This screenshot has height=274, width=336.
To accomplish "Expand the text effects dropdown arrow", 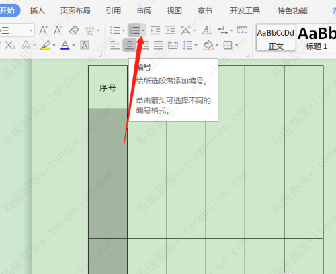I will coord(34,45).
